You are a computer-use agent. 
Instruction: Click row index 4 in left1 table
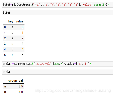5,49
